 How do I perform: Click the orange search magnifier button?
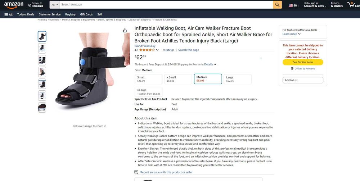pyautogui.click(x=277, y=5)
